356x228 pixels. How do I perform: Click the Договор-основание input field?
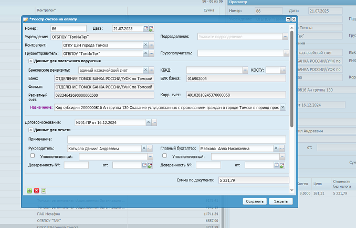[110, 122]
